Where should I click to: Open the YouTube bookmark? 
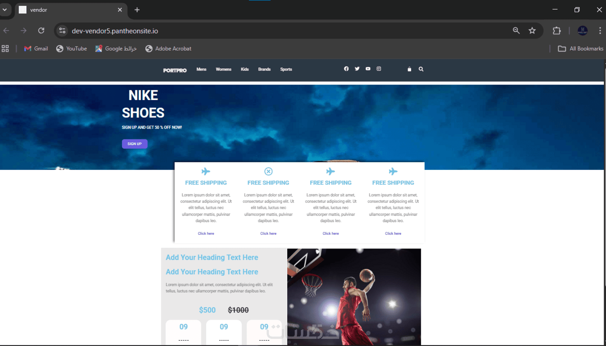pyautogui.click(x=72, y=49)
